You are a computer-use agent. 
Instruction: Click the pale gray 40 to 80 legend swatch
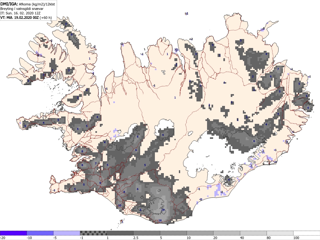(x=253, y=233)
